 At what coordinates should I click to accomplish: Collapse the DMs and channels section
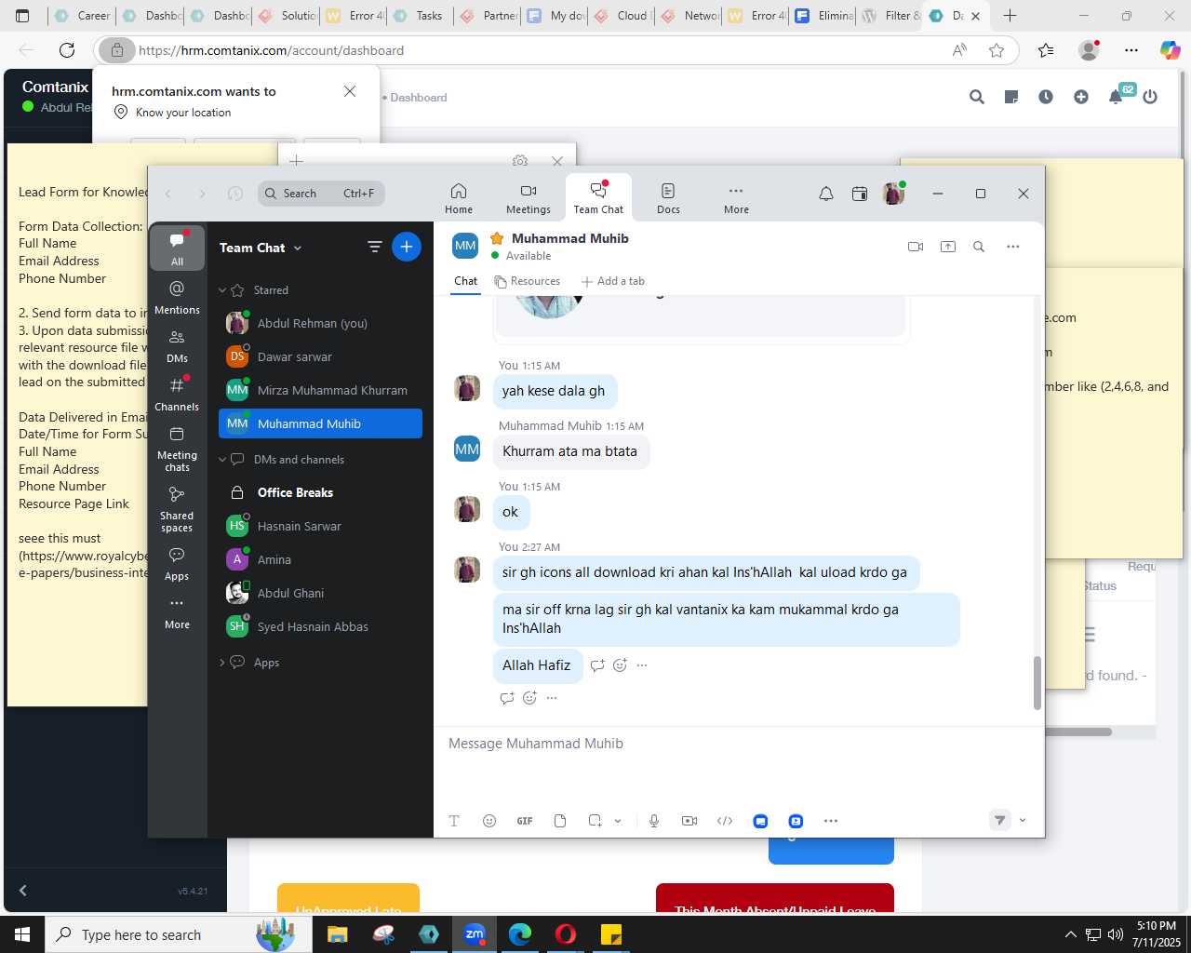click(x=222, y=460)
